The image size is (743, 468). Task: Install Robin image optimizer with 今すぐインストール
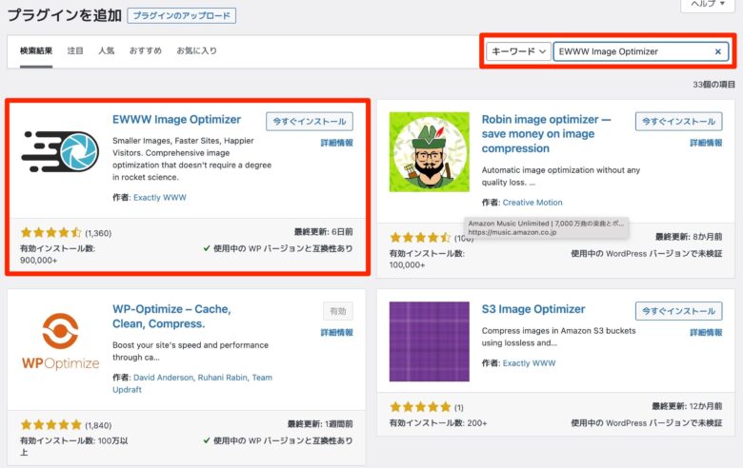[678, 121]
